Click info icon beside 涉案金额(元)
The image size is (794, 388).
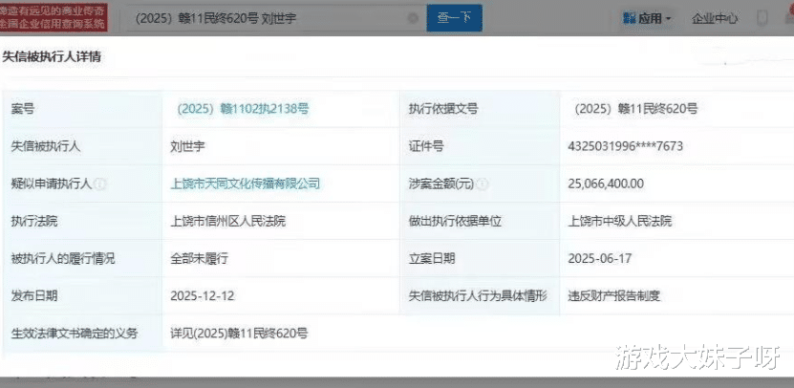pyautogui.click(x=483, y=183)
